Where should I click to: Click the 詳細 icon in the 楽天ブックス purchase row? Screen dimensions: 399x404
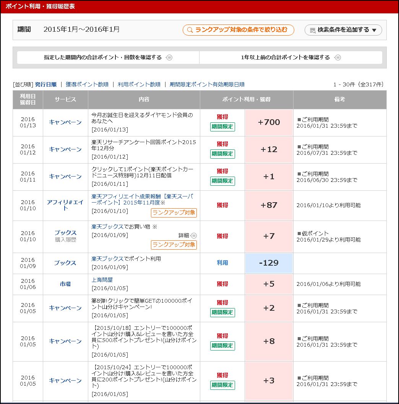[x=193, y=235]
